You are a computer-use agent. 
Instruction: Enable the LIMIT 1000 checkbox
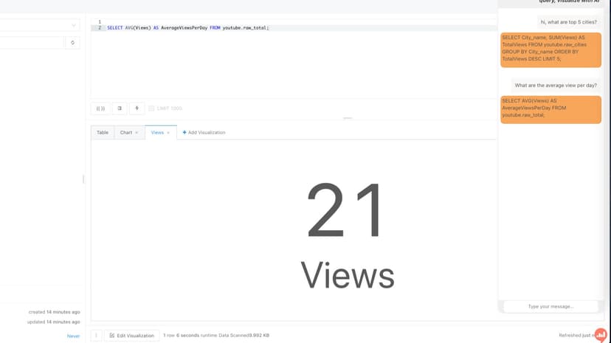point(151,108)
